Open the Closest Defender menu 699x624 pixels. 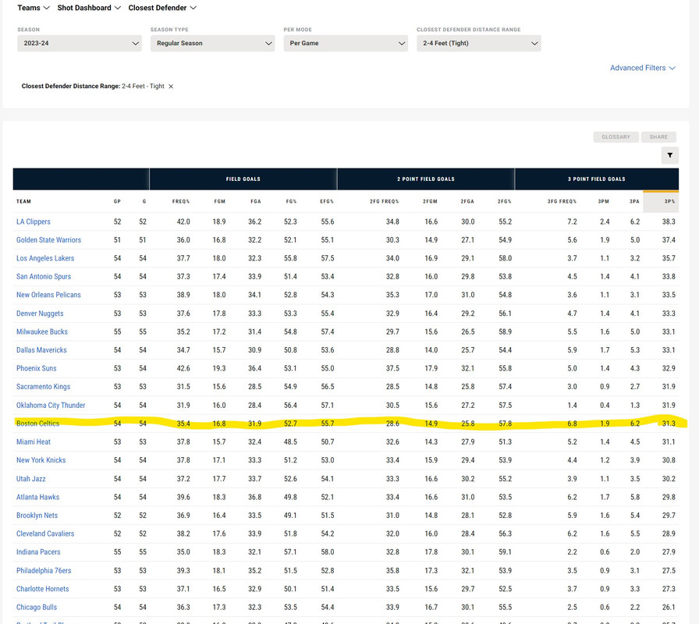pyautogui.click(x=162, y=8)
